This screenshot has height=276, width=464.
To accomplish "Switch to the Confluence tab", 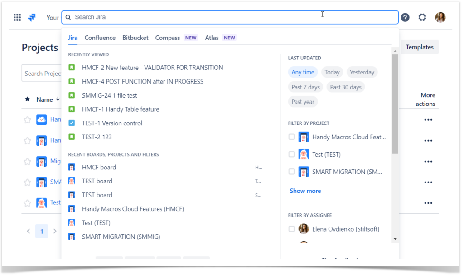I will point(100,38).
